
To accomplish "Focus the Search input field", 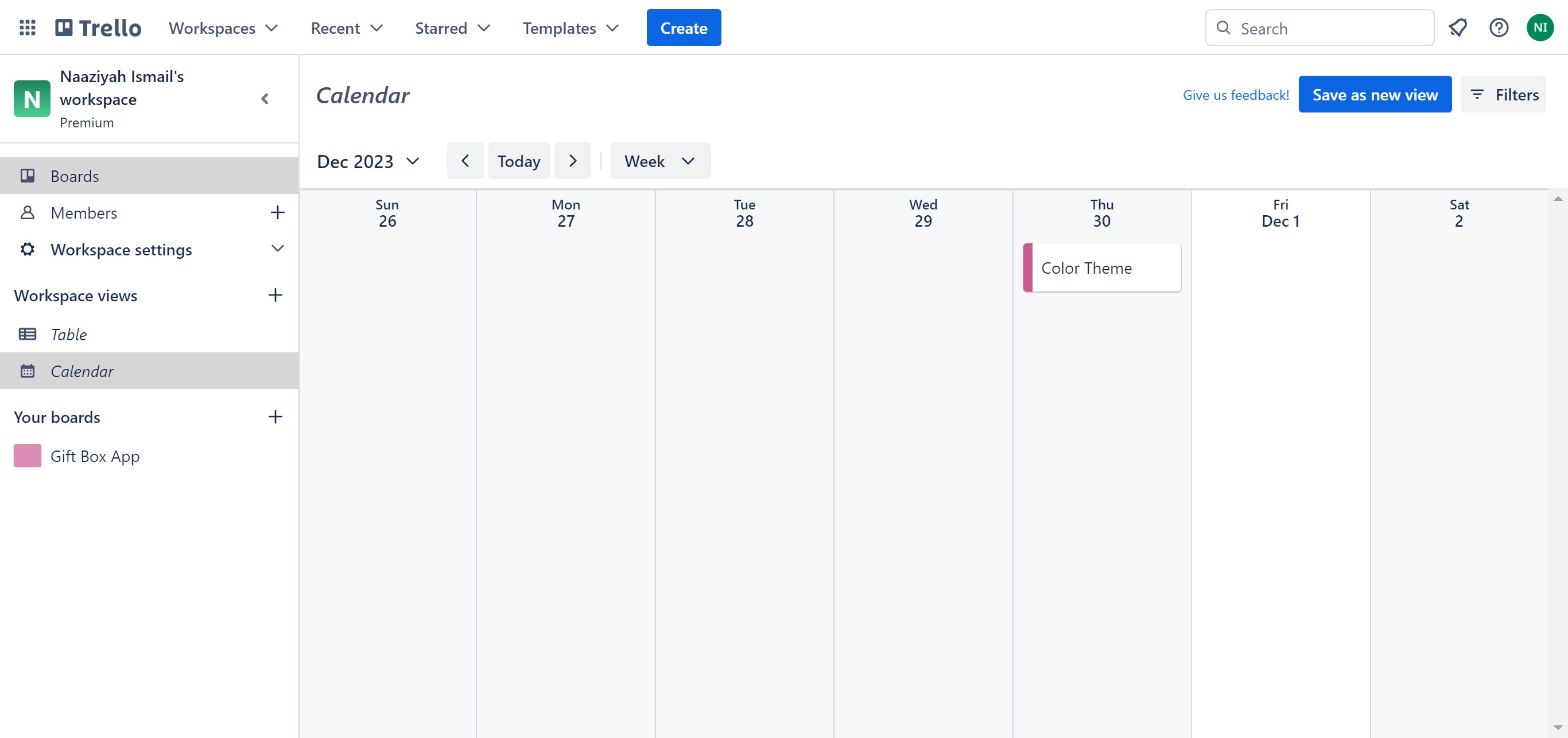I will (1319, 28).
